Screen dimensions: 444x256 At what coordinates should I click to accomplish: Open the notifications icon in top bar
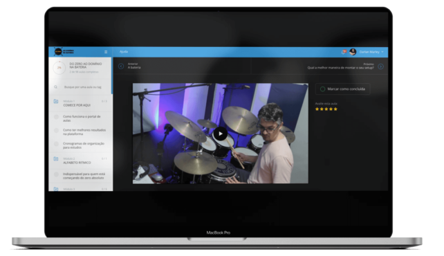coord(344,52)
